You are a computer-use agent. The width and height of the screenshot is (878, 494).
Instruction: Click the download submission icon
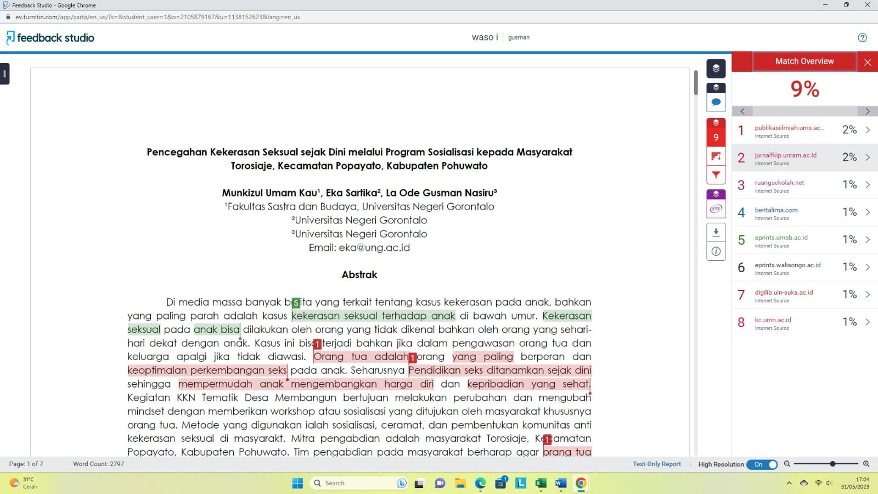coord(716,232)
